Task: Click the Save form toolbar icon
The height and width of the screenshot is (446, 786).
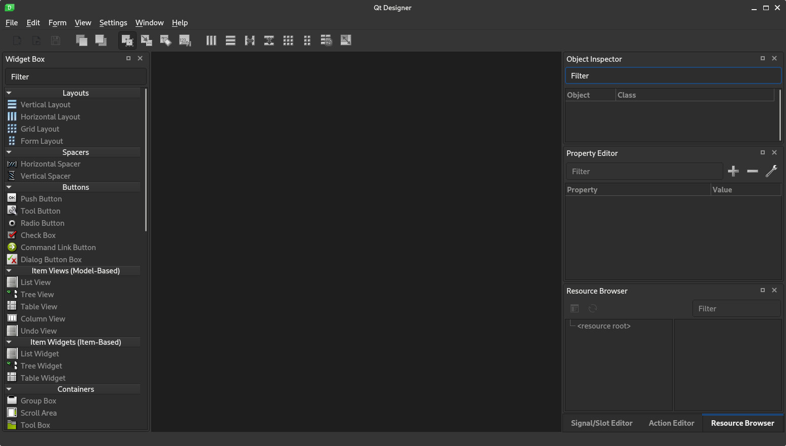Action: coord(56,40)
